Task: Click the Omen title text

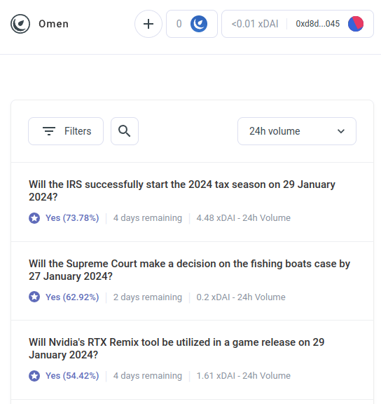Action: coord(53,24)
